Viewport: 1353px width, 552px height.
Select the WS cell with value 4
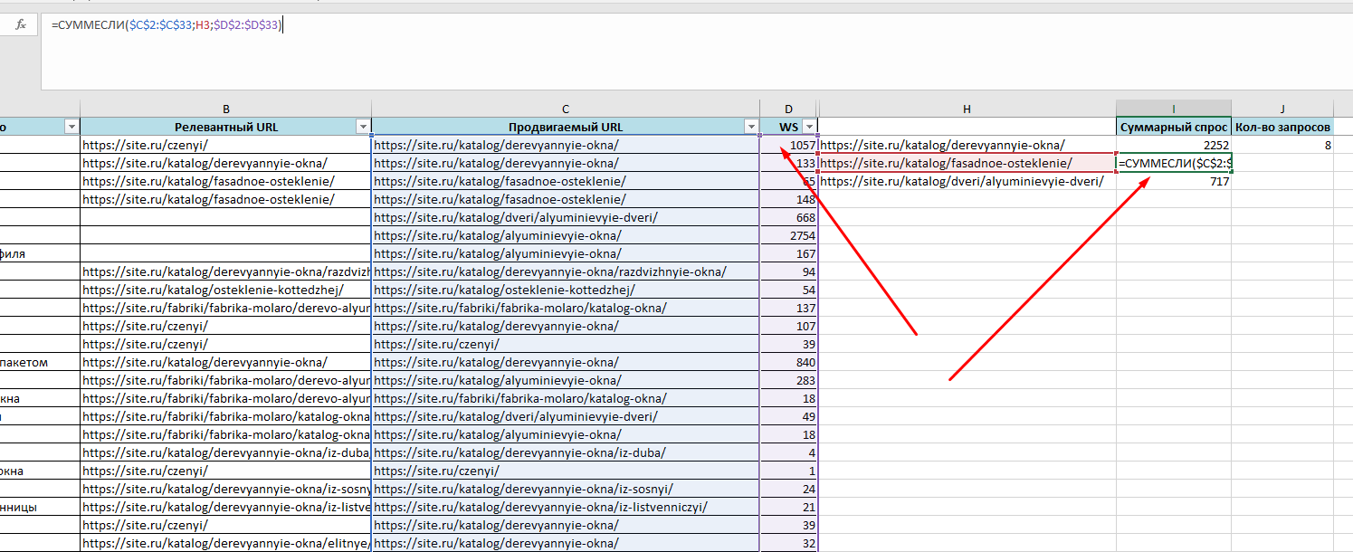pyautogui.click(x=788, y=452)
